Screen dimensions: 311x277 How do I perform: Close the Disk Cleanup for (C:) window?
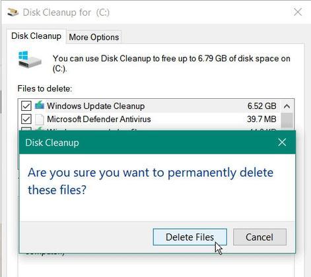point(298,12)
